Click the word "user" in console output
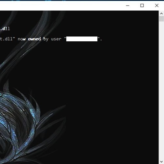164x164 pixels. coord(56,39)
